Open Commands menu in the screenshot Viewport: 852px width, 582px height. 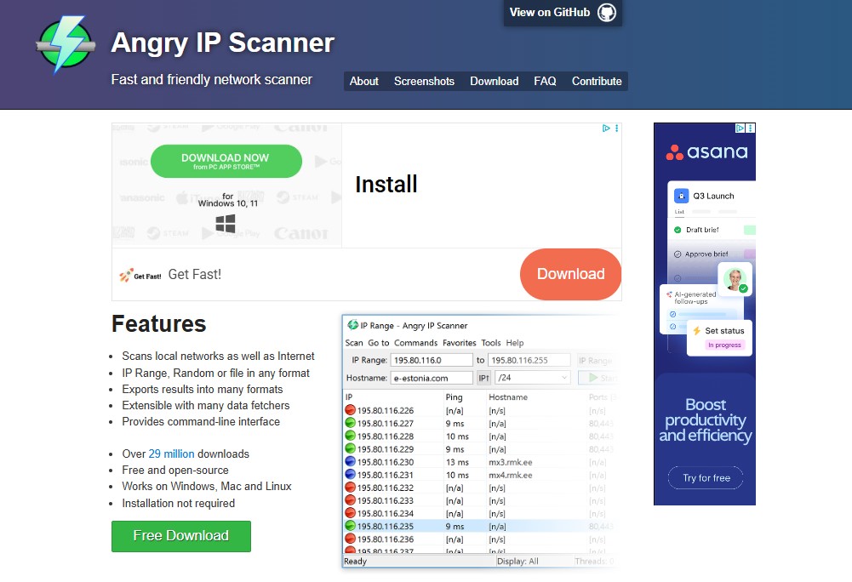[415, 343]
